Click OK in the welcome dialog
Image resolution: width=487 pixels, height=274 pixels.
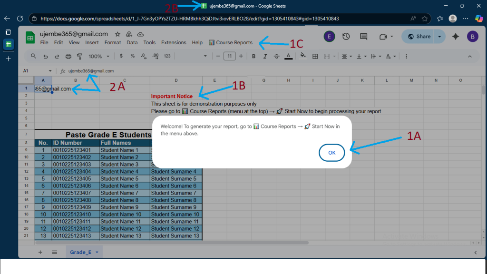(x=331, y=153)
